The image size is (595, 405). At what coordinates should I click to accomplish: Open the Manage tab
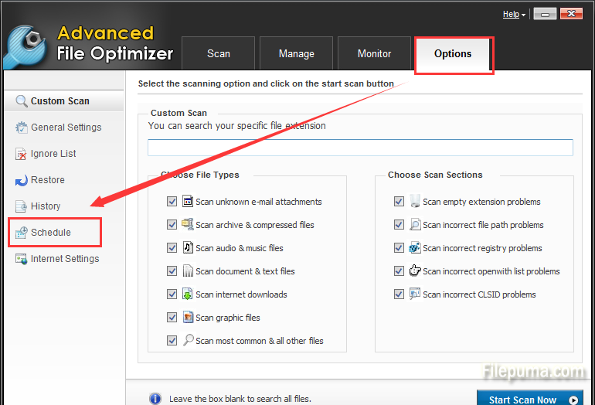click(297, 54)
